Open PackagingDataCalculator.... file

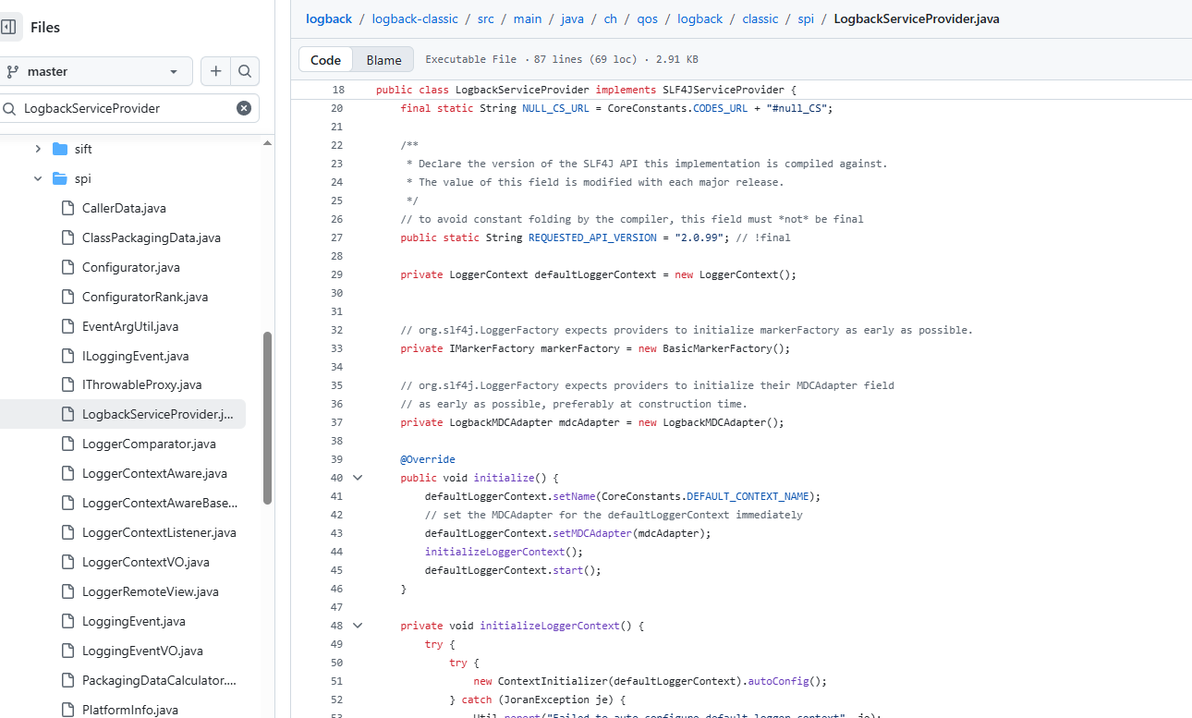pyautogui.click(x=159, y=680)
